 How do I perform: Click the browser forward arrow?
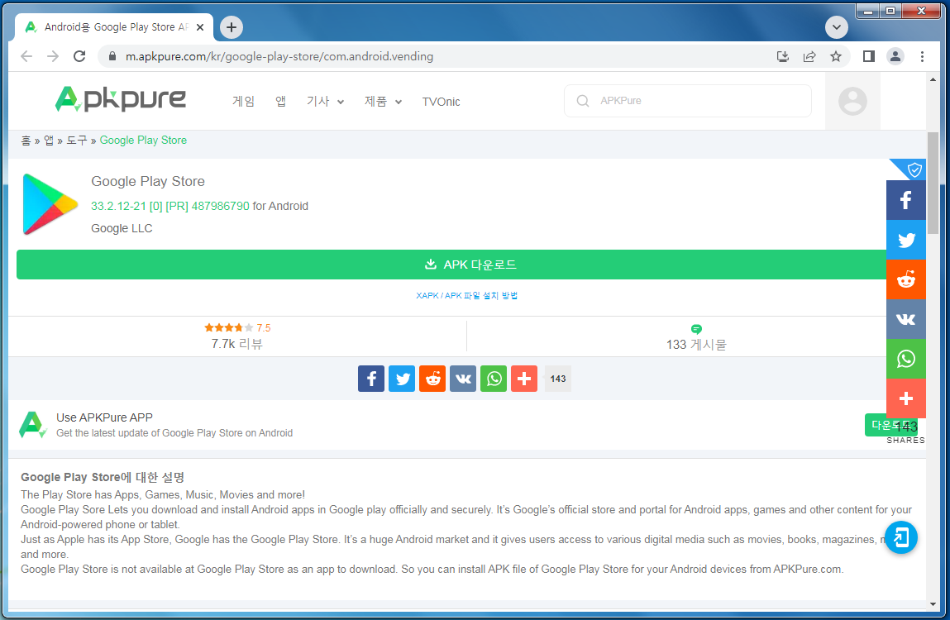(x=53, y=56)
